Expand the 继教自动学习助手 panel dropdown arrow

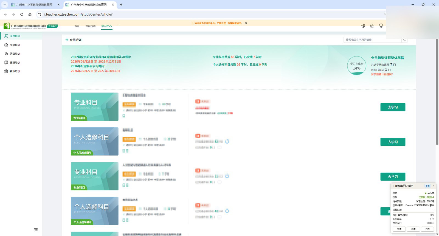click(x=433, y=186)
